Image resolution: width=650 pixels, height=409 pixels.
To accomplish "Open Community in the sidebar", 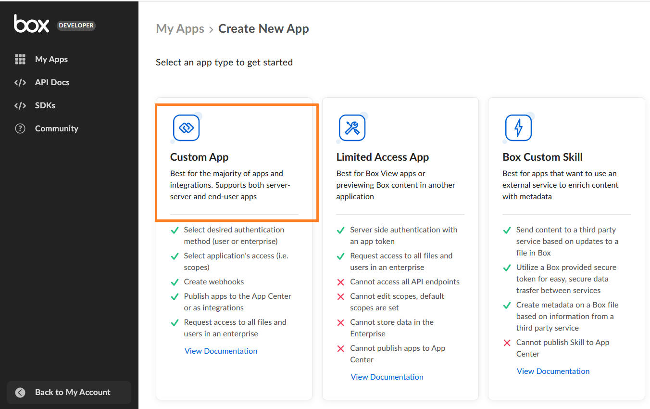I will click(56, 128).
